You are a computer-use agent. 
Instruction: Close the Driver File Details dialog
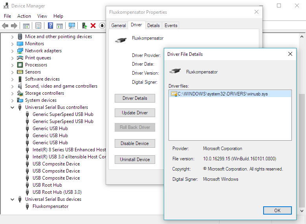290,54
